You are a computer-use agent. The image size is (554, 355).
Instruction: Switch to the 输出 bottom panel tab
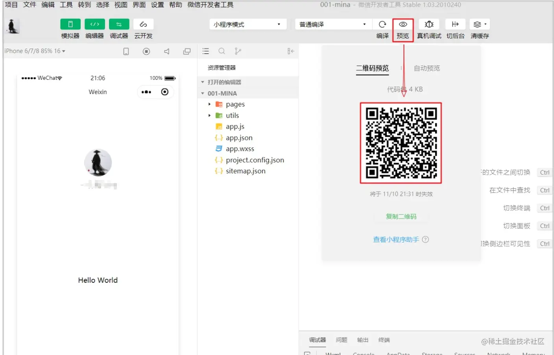(x=363, y=340)
